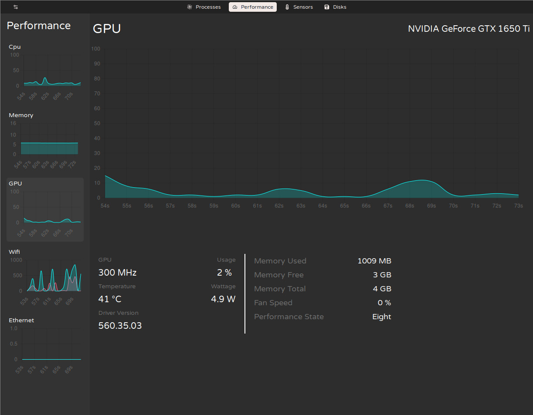
Task: Click the 41 °C temperature reading
Action: coord(110,299)
